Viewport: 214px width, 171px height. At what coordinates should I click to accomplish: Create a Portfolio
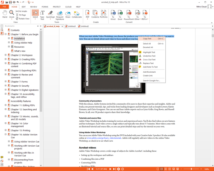click(104, 14)
